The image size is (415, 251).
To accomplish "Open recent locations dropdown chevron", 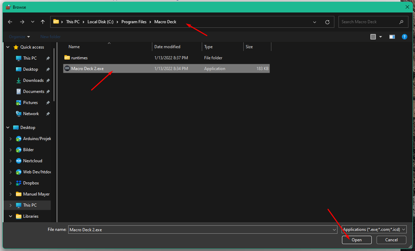I will click(x=33, y=22).
